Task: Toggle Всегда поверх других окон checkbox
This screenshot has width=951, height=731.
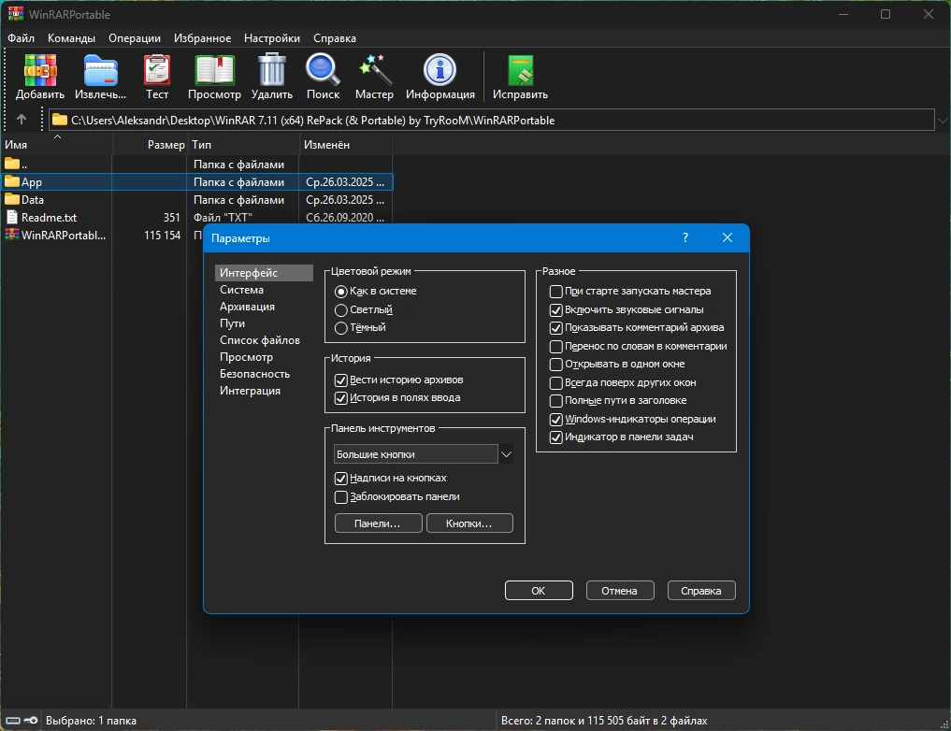Action: tap(555, 382)
